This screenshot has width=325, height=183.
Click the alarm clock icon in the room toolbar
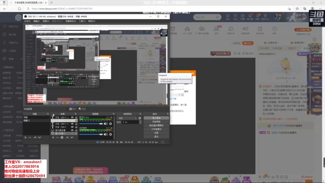[x=173, y=28]
